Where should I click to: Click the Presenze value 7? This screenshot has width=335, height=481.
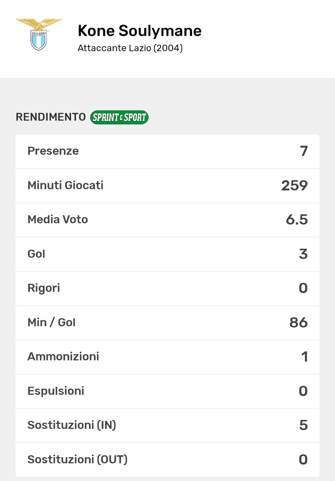coord(304,151)
